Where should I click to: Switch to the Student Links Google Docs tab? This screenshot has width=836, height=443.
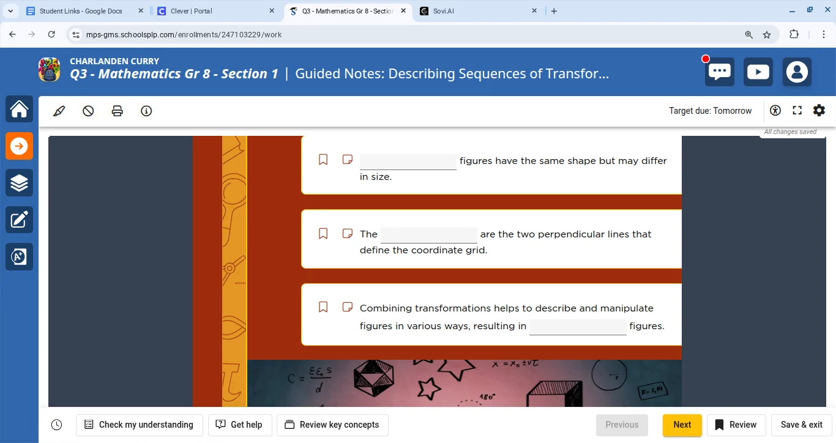[x=80, y=11]
